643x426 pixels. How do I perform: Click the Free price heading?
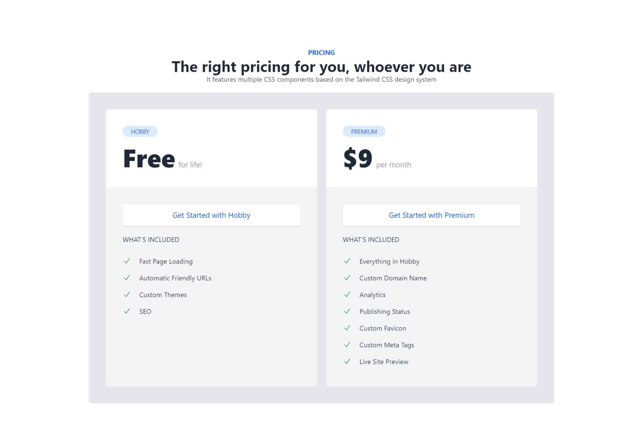click(x=149, y=159)
